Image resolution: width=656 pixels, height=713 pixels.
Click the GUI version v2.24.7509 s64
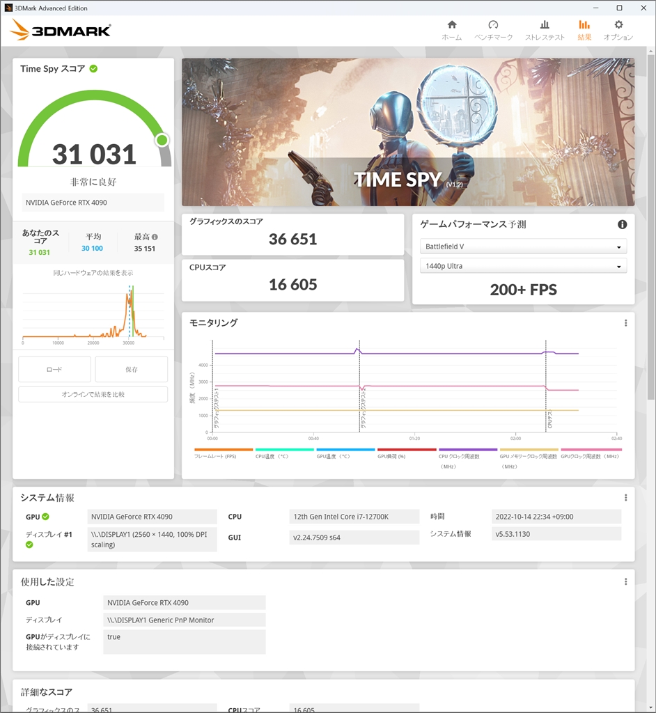click(x=354, y=537)
